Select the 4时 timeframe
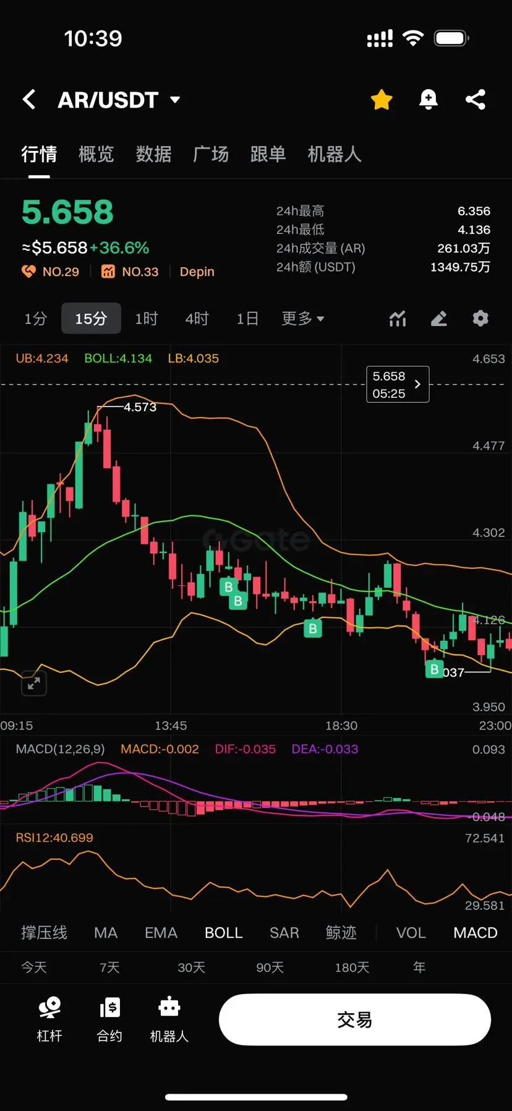512x1111 pixels. (197, 319)
